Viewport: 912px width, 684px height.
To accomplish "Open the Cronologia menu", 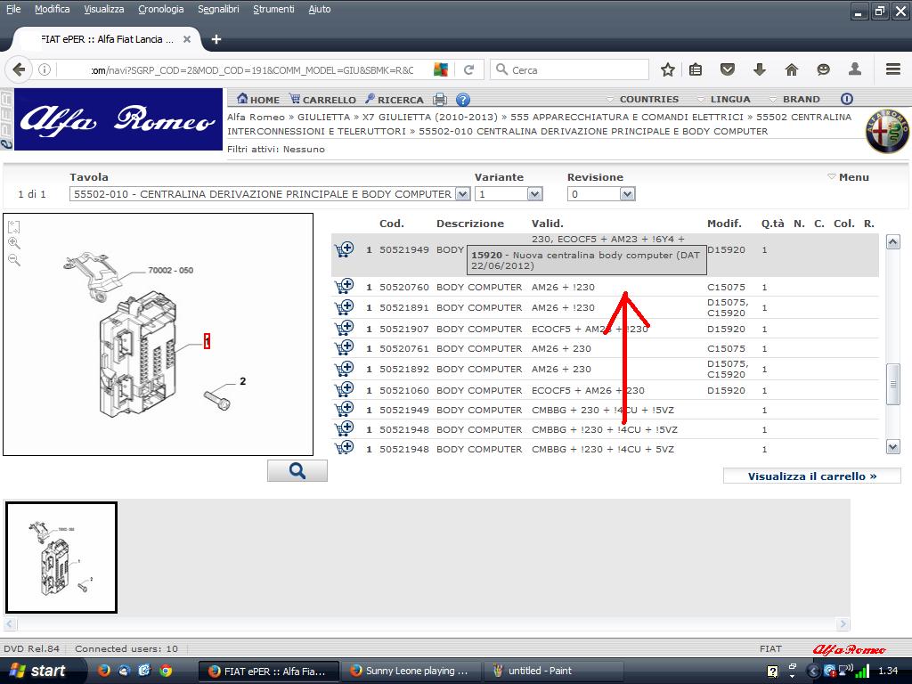I will pos(160,9).
